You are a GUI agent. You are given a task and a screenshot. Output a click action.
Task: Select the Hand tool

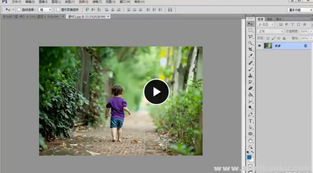pyautogui.click(x=251, y=140)
